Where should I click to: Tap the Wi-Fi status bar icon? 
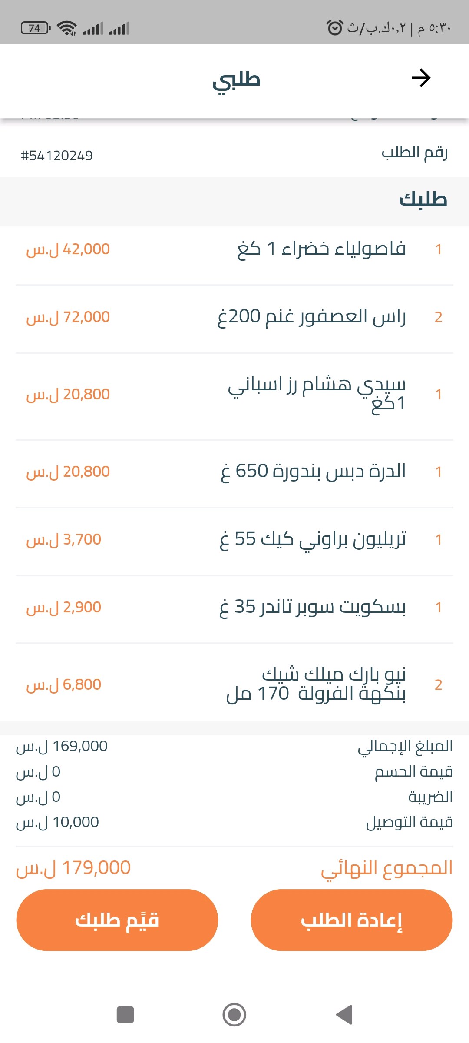[67, 28]
